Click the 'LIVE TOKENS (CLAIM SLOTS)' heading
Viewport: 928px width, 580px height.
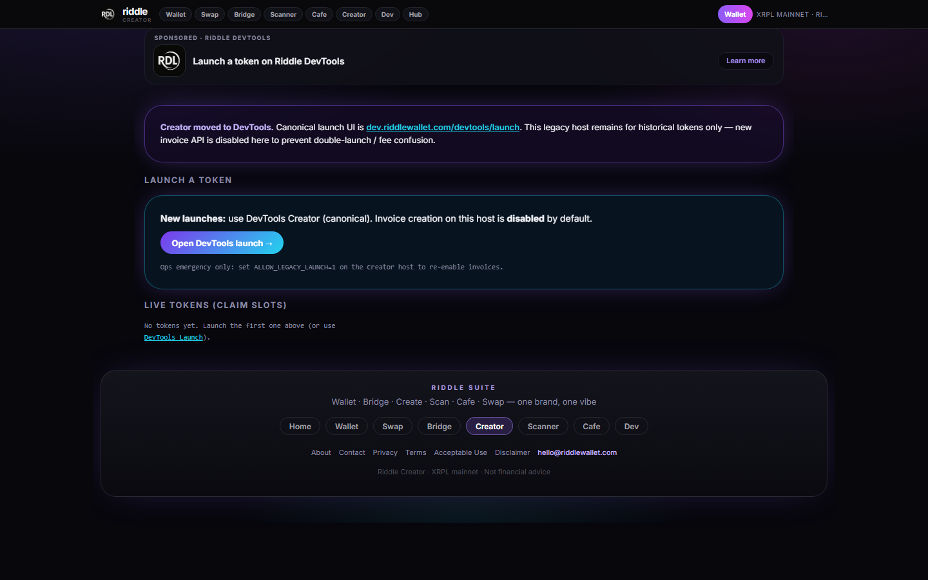[215, 305]
